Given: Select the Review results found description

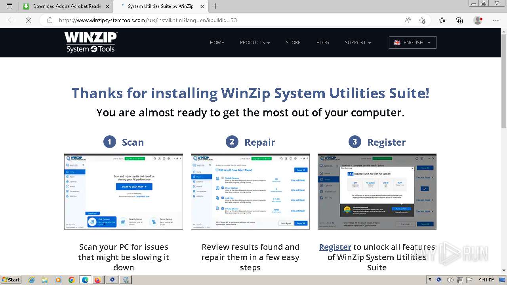Looking at the screenshot, I should click(250, 257).
